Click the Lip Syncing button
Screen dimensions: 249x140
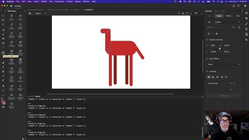pos(224,96)
